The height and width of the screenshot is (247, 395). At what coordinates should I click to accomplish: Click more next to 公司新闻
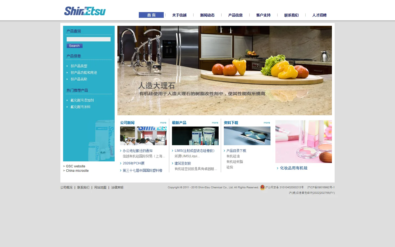pyautogui.click(x=163, y=123)
